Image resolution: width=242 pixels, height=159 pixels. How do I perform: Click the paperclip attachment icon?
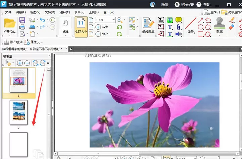[x=178, y=27]
